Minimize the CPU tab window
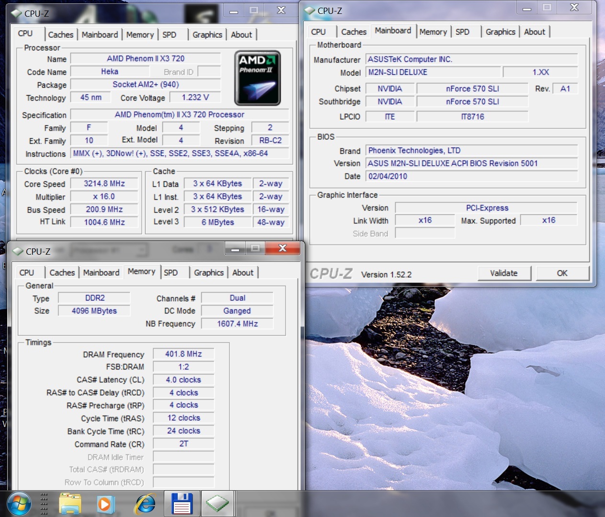Screen dimensions: 605x517 click(x=234, y=11)
